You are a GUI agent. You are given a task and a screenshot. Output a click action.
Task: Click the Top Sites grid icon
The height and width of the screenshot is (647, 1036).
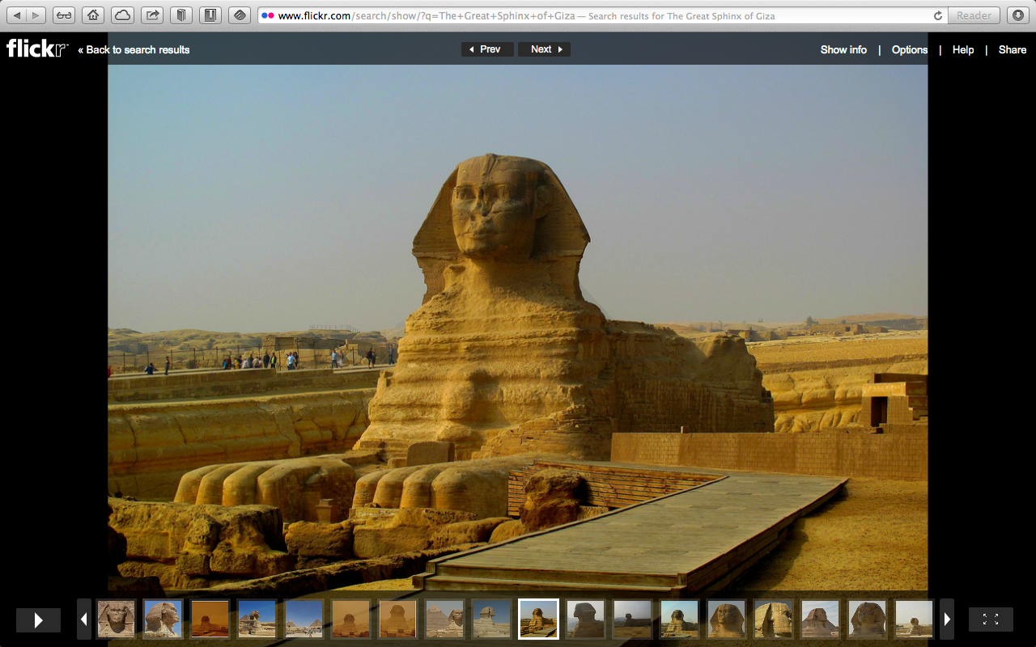tap(239, 15)
